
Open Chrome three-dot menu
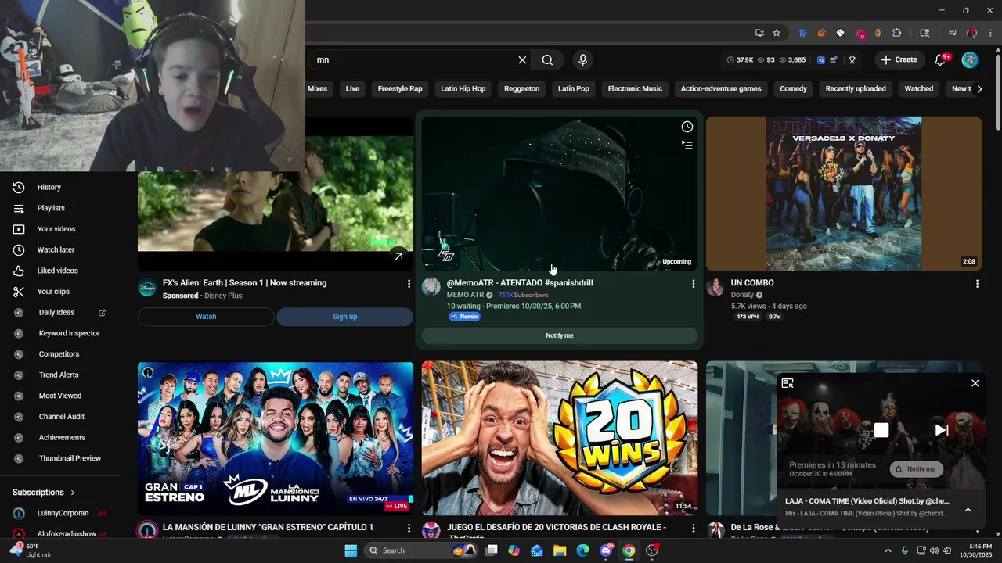tap(990, 33)
